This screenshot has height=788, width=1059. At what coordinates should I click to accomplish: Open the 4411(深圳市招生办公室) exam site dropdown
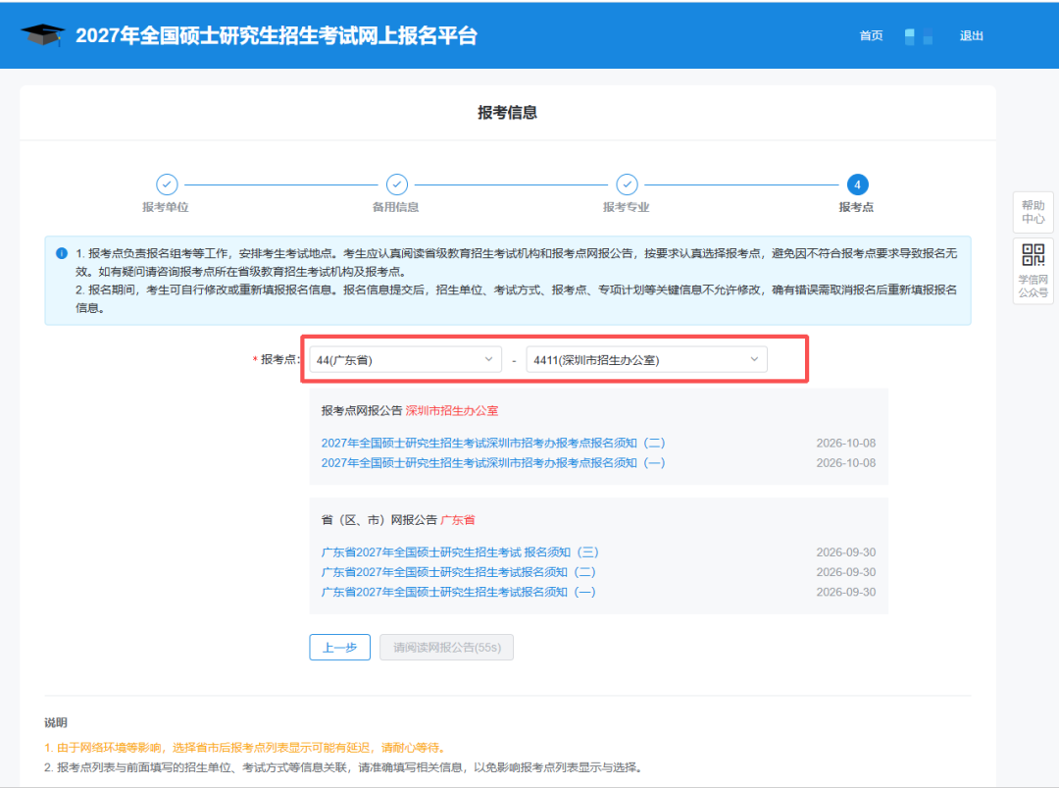tap(646, 359)
